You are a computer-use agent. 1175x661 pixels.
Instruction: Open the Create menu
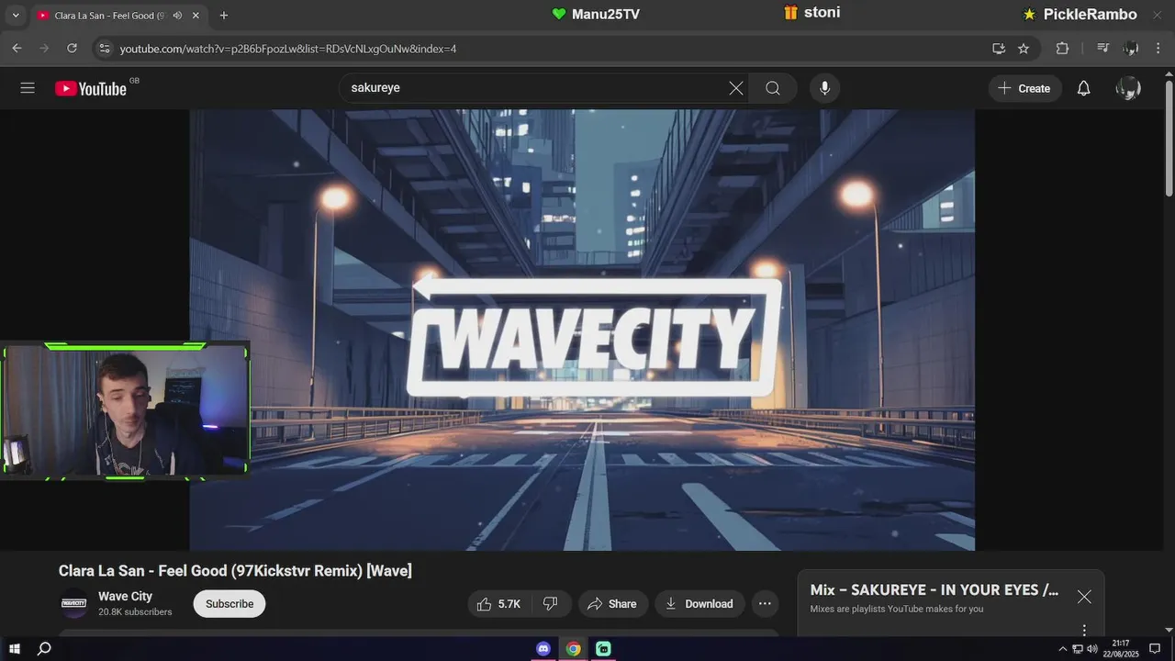click(x=1024, y=88)
